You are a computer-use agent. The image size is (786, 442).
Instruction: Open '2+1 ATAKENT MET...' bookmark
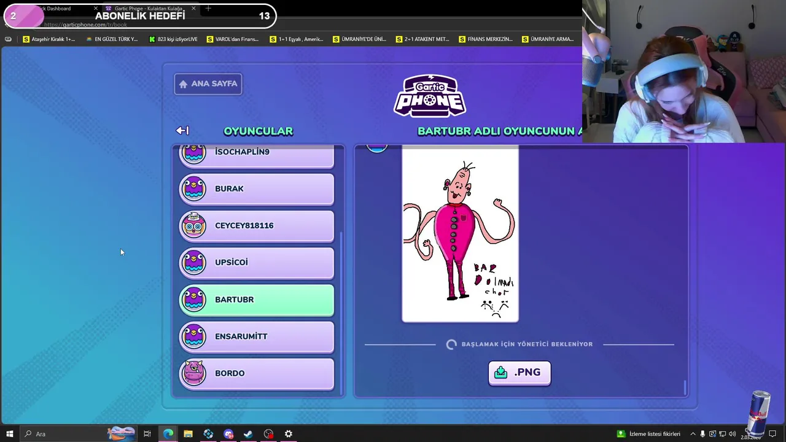point(422,39)
